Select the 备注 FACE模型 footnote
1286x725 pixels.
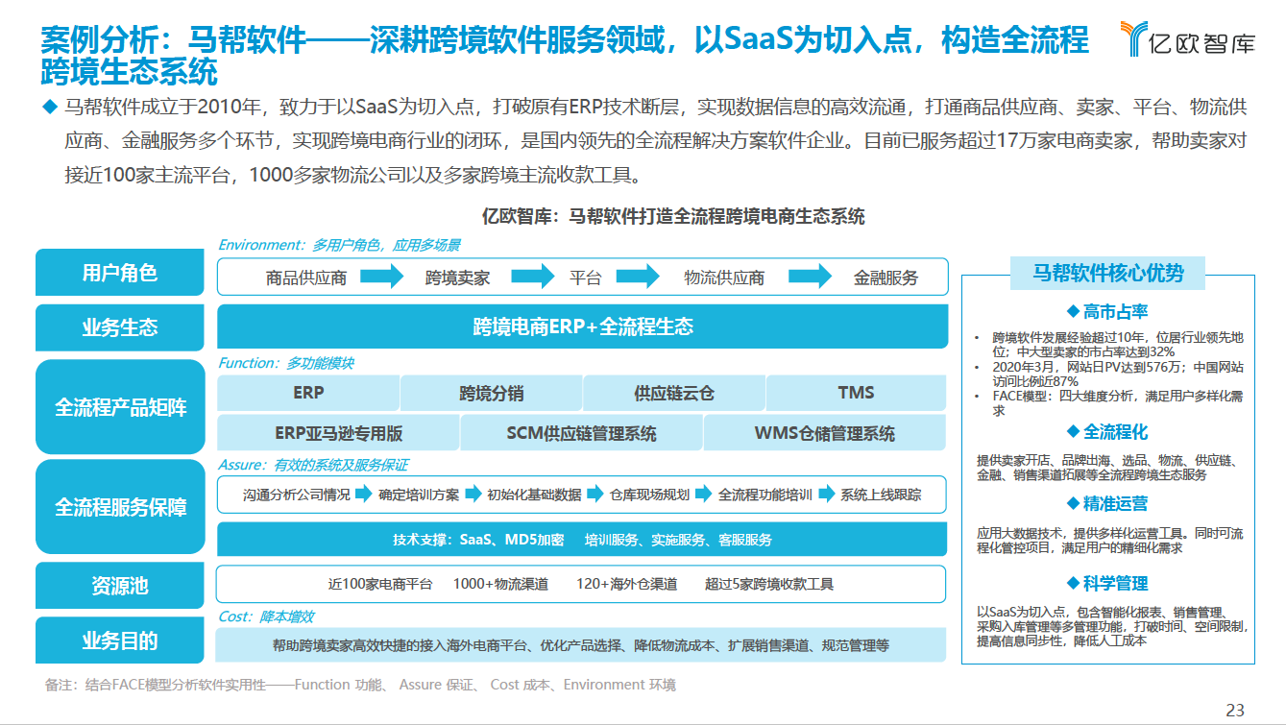point(360,685)
